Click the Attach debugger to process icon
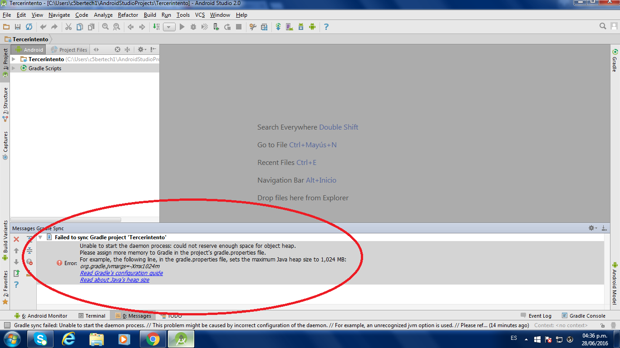 (216, 27)
